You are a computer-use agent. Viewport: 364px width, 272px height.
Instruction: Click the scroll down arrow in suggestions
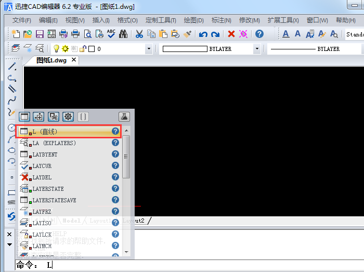point(126,252)
